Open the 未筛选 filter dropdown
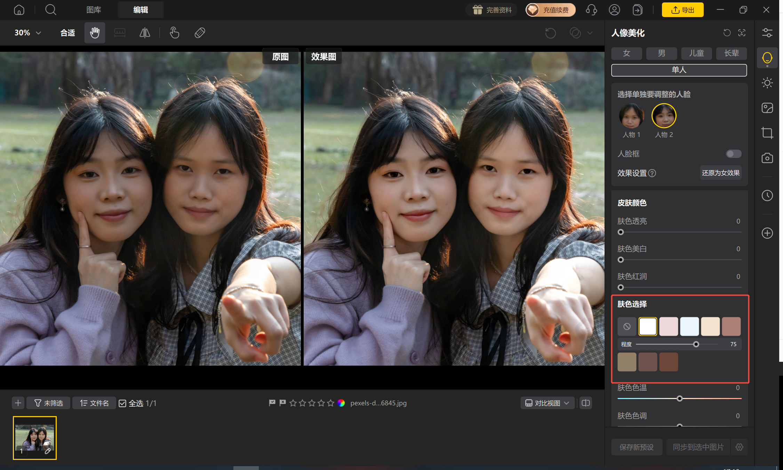 [x=48, y=403]
